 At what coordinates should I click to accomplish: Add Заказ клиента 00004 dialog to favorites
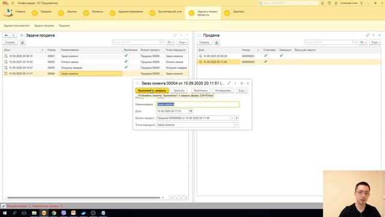(138, 83)
